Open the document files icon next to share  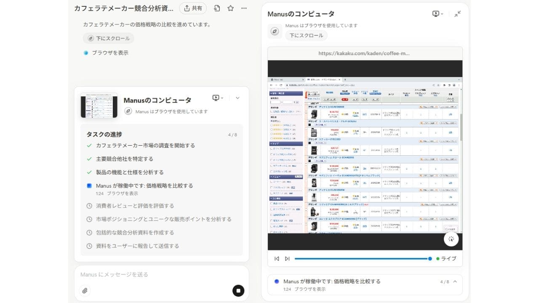click(x=217, y=8)
